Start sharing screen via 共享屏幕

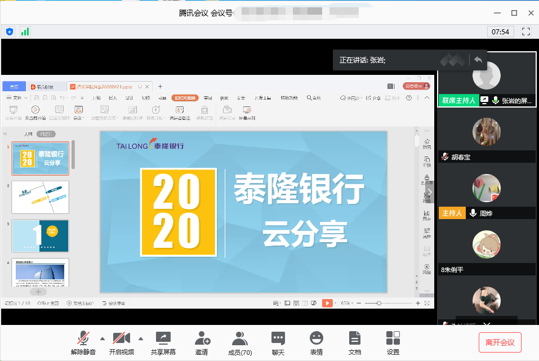(x=163, y=343)
